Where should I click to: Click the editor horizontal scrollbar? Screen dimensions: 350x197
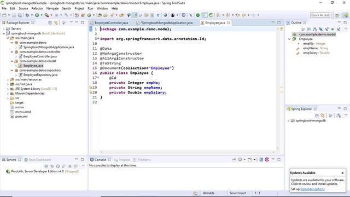(187, 152)
